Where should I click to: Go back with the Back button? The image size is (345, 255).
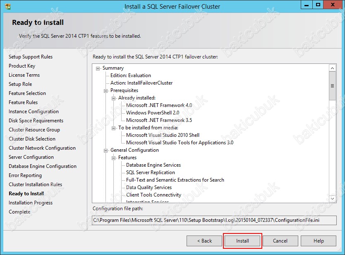204,241
